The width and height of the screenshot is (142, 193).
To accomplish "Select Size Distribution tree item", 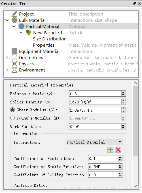I will (x=50, y=39).
